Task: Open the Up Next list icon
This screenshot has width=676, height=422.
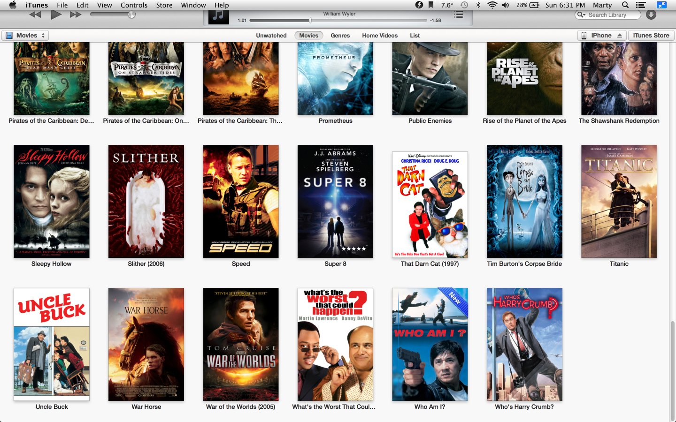Action: pos(459,15)
